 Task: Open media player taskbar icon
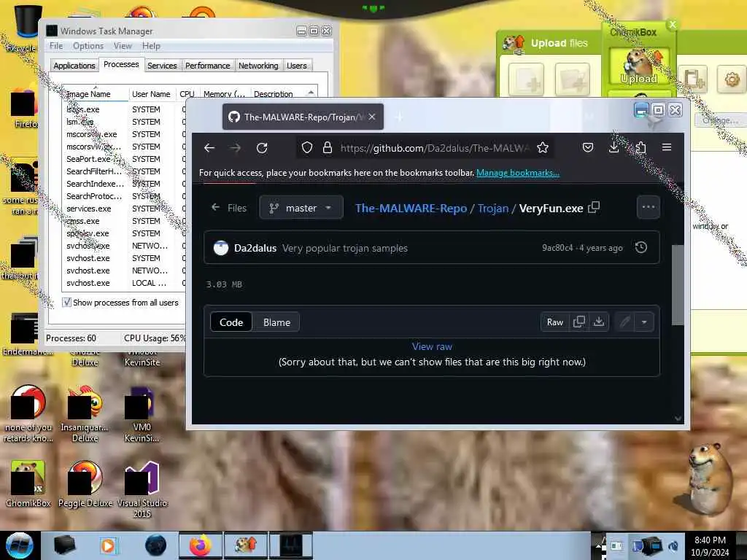(108, 545)
